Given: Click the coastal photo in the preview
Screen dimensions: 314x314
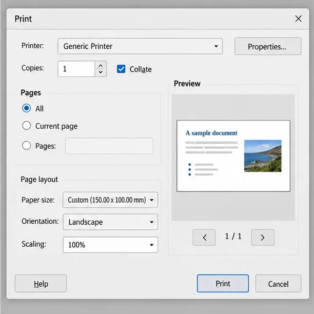Looking at the screenshot, I should (x=263, y=156).
